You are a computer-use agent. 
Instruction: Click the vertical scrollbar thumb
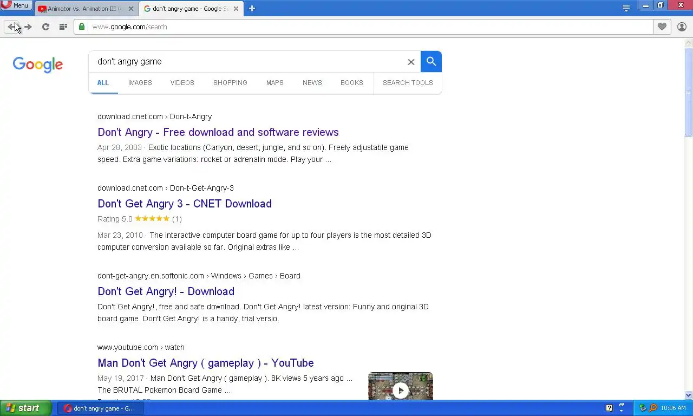(x=689, y=92)
